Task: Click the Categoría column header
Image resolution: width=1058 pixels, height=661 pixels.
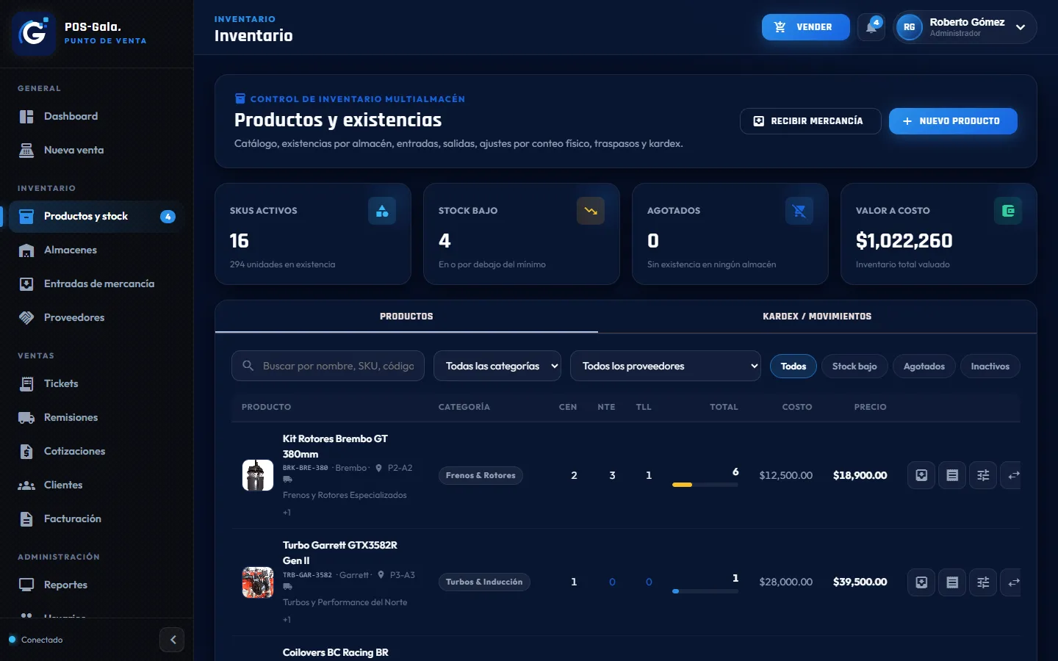Action: click(x=464, y=407)
